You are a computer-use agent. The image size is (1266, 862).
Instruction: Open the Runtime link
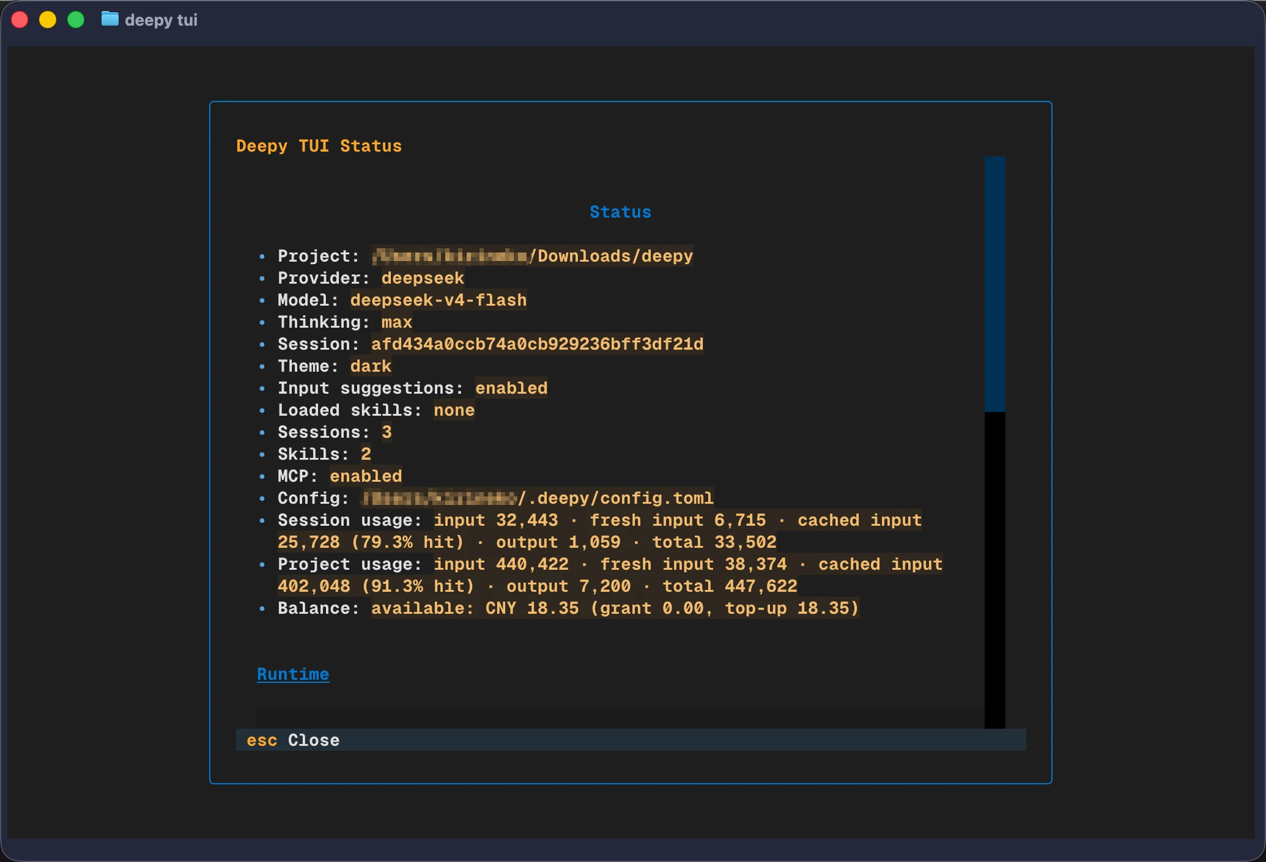pos(293,674)
